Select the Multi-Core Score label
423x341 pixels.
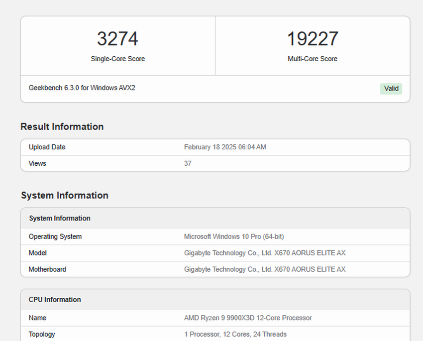click(x=313, y=59)
